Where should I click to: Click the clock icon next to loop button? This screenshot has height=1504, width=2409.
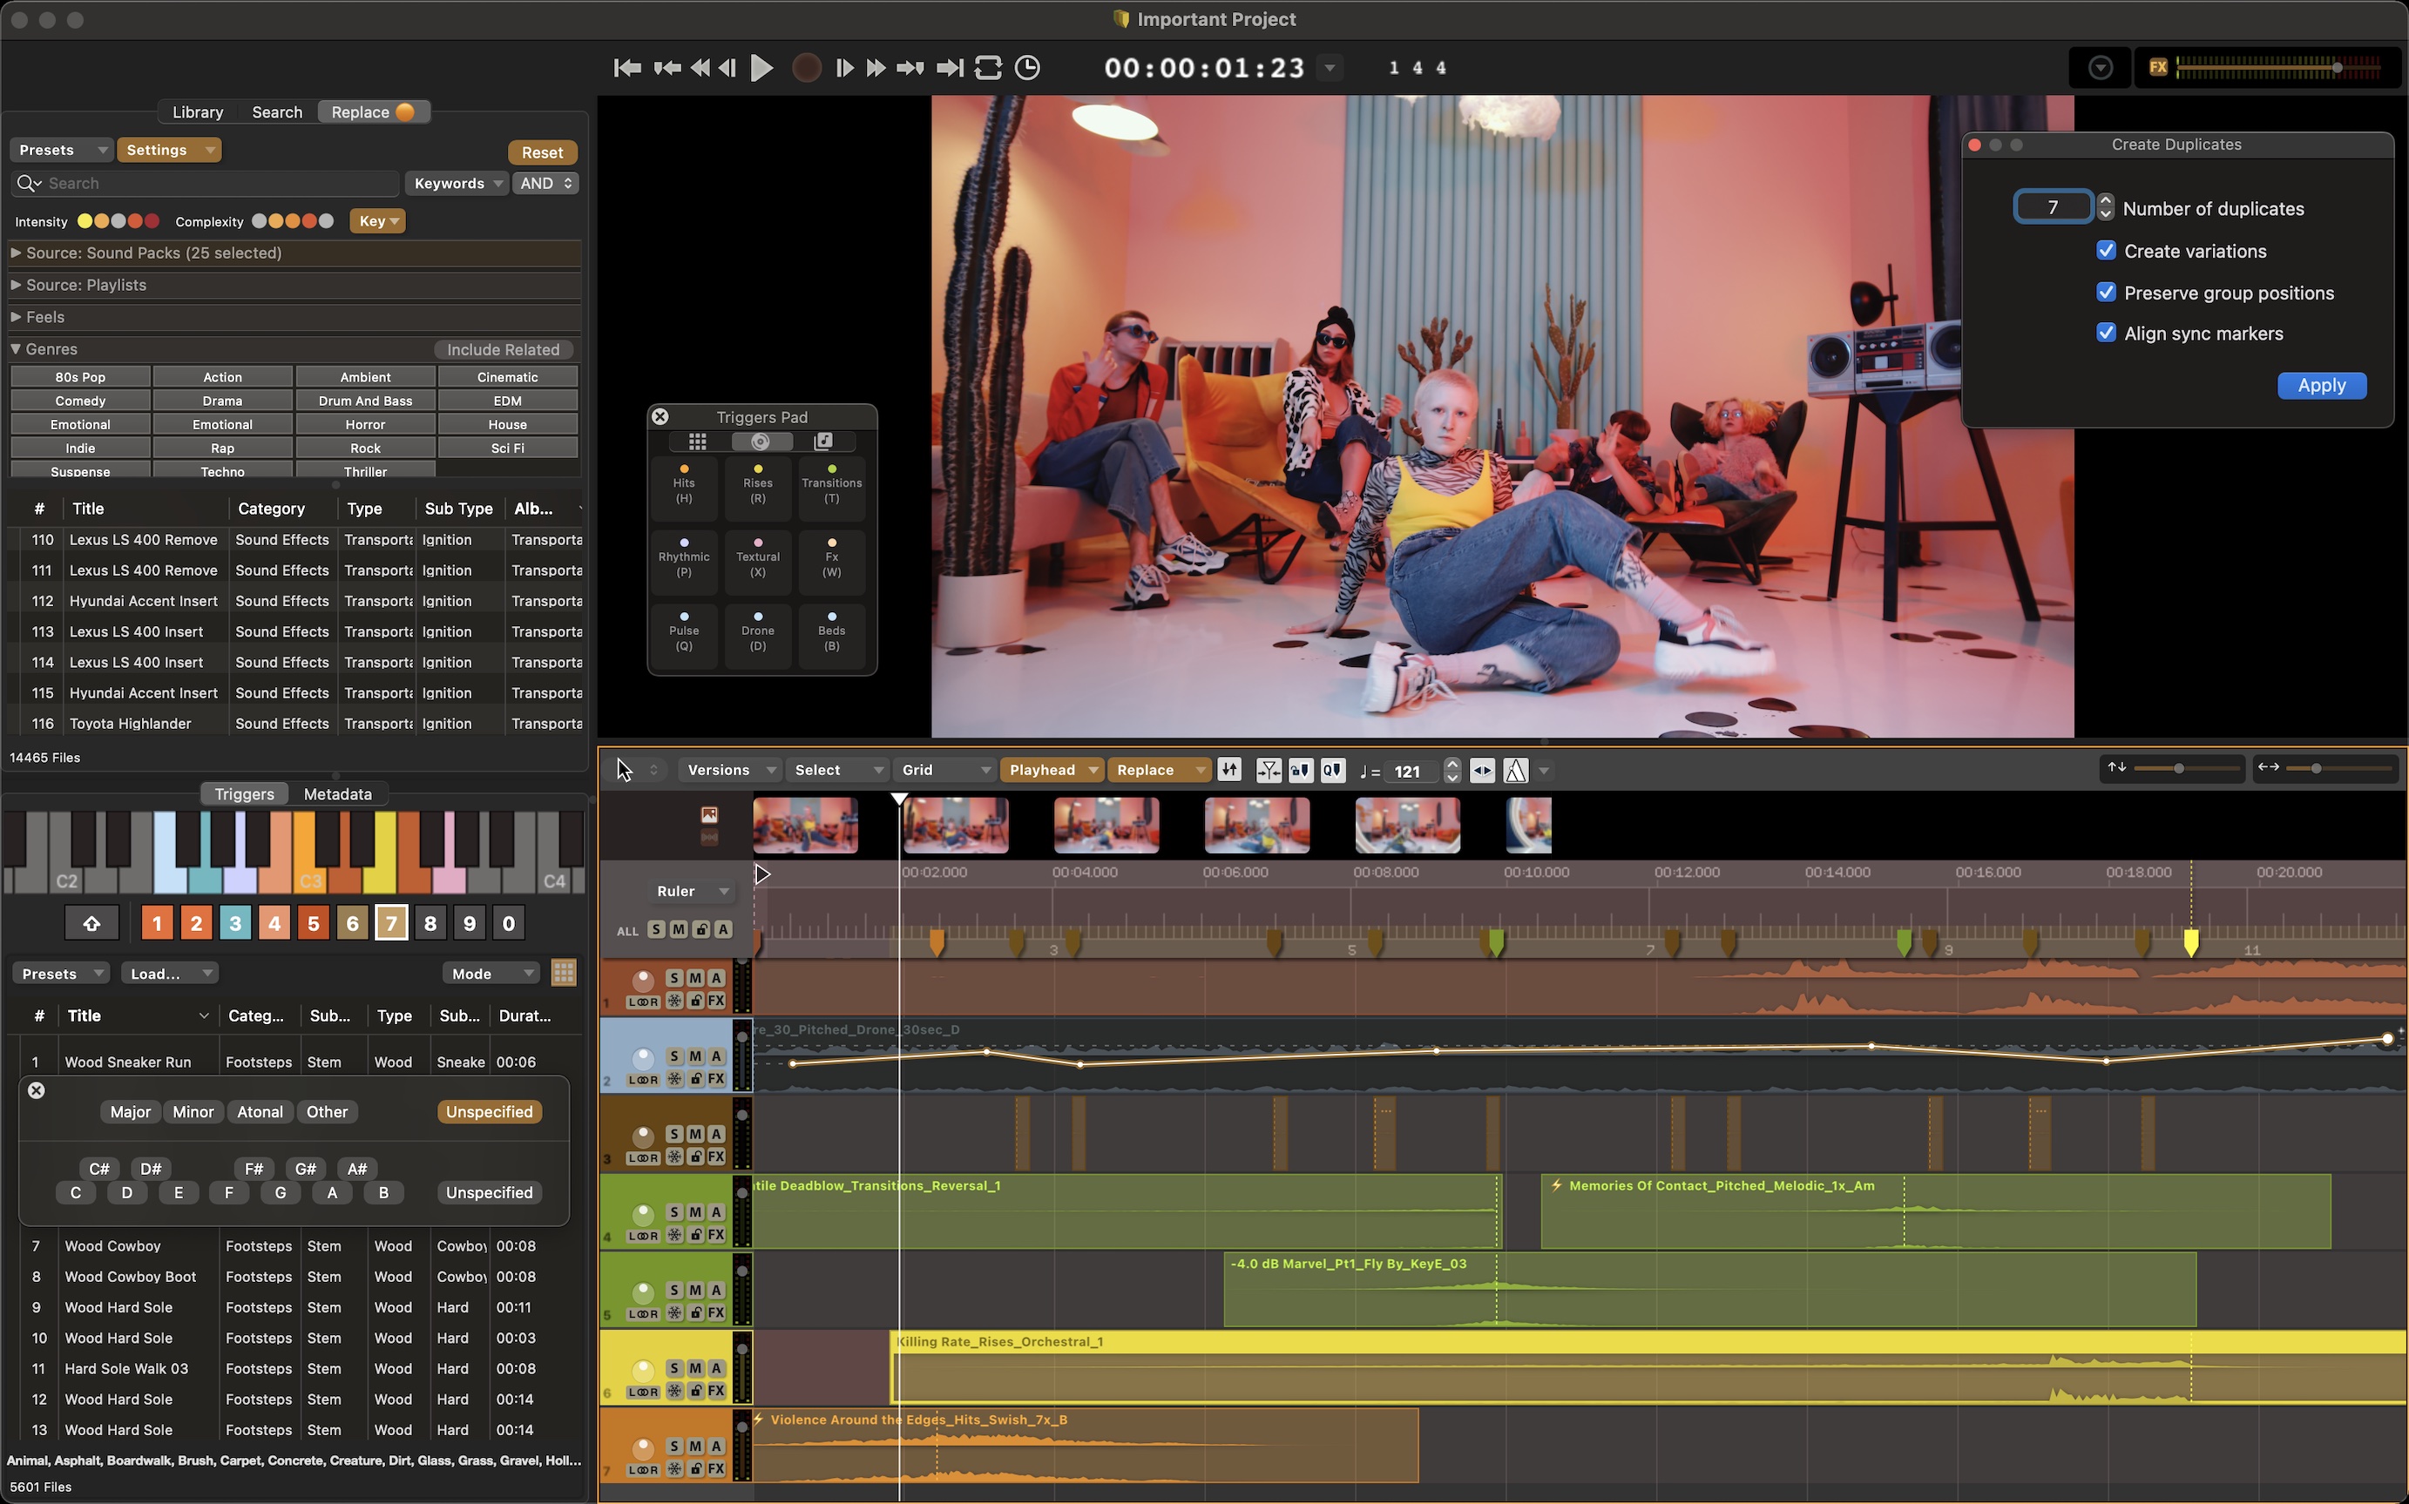tap(1027, 68)
